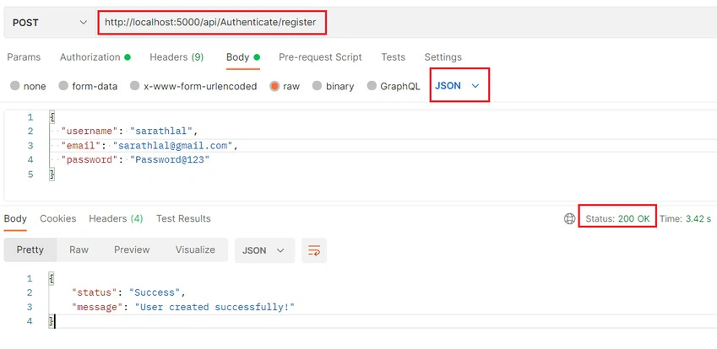Click the "User created successfully!" message text
717x349 pixels.
pyautogui.click(x=215, y=307)
